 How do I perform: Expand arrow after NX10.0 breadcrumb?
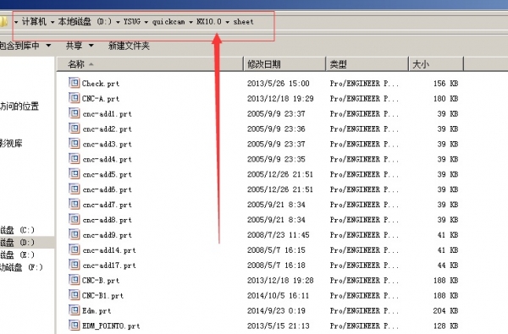coord(228,22)
